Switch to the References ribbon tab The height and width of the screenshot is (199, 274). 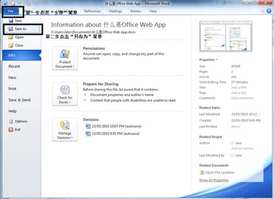[x=93, y=11]
